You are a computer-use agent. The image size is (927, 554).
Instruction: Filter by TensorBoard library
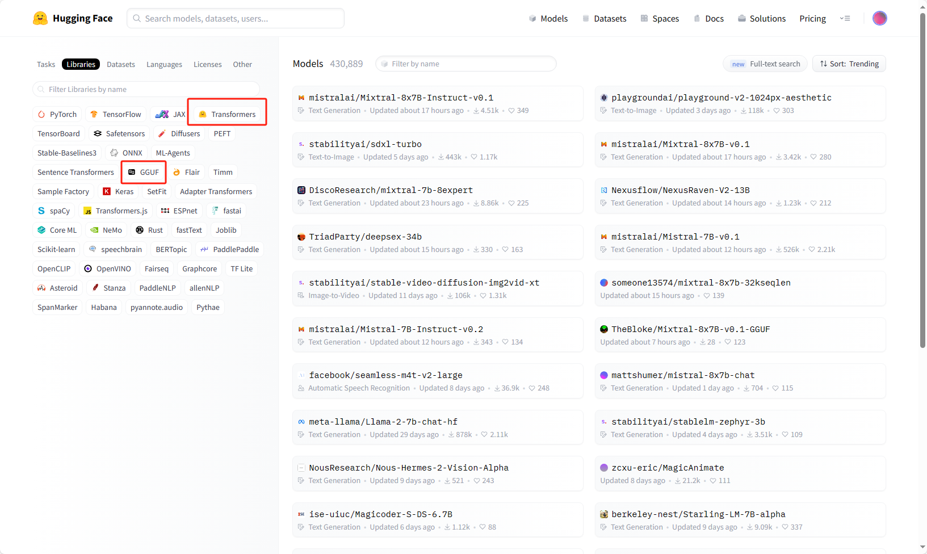pyautogui.click(x=59, y=133)
